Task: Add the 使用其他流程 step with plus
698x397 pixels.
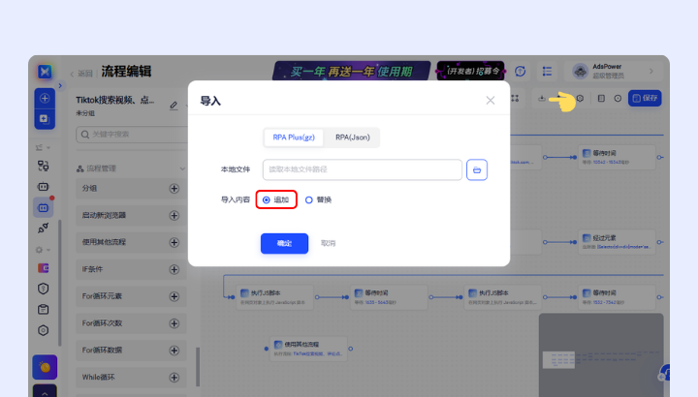Action: pos(174,243)
